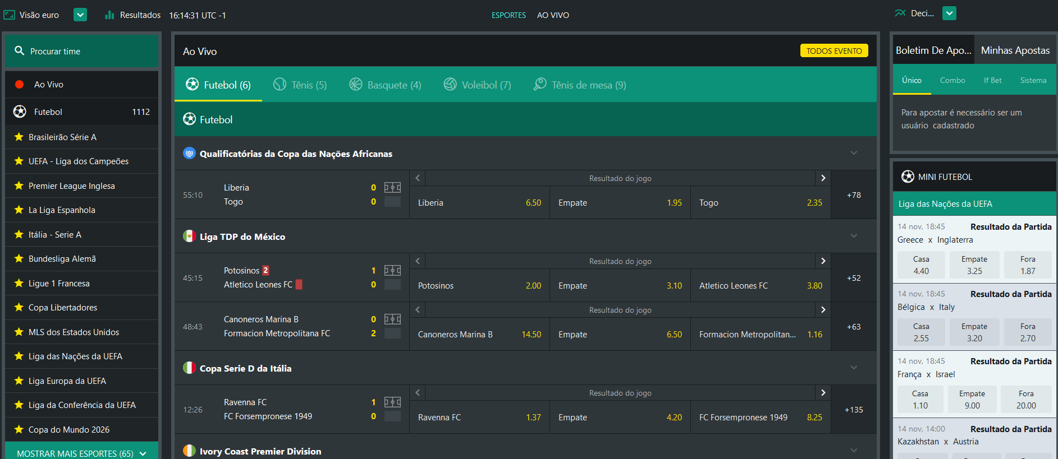This screenshot has height=459, width=1058.
Task: Switch bet type to Combo
Action: coord(952,81)
